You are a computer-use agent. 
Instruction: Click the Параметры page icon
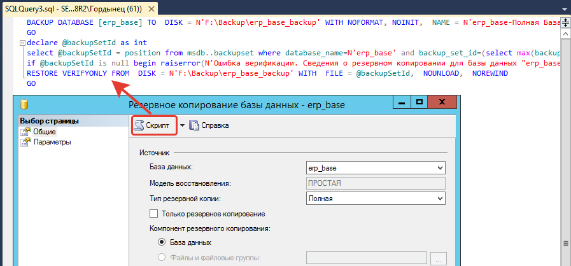(25, 142)
